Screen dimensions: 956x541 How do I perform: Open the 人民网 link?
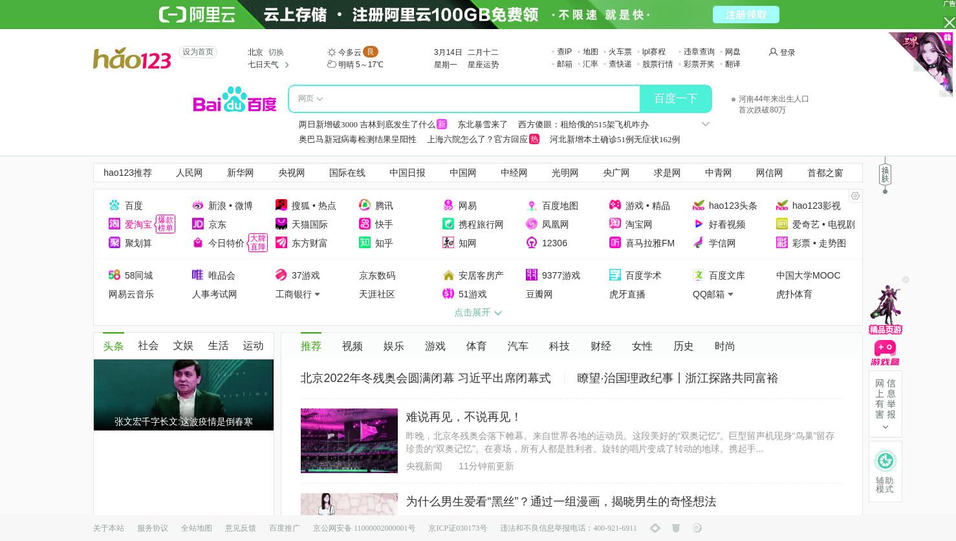(190, 173)
